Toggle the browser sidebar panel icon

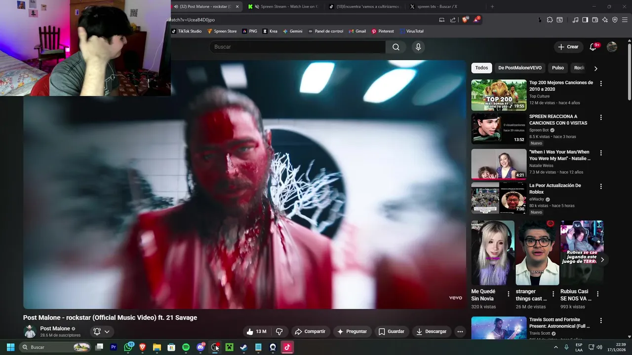tap(585, 20)
